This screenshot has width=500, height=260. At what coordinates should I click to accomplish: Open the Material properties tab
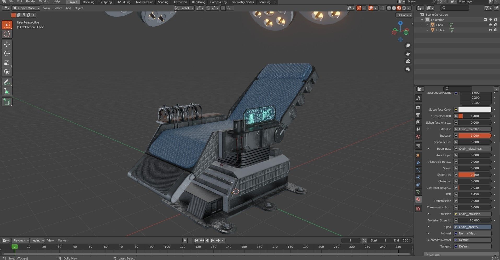(418, 199)
